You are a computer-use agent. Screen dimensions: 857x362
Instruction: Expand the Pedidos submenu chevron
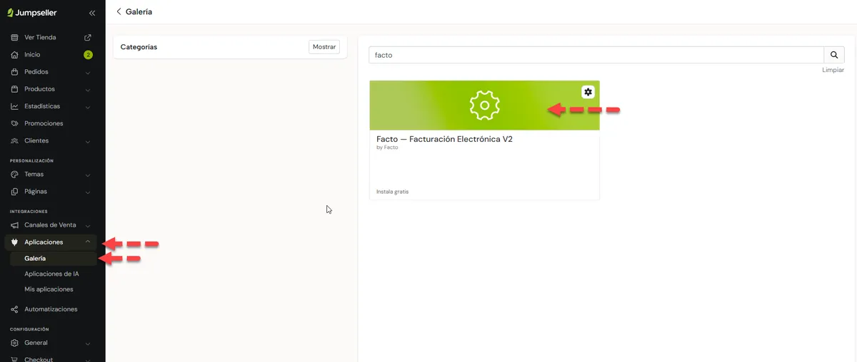88,72
